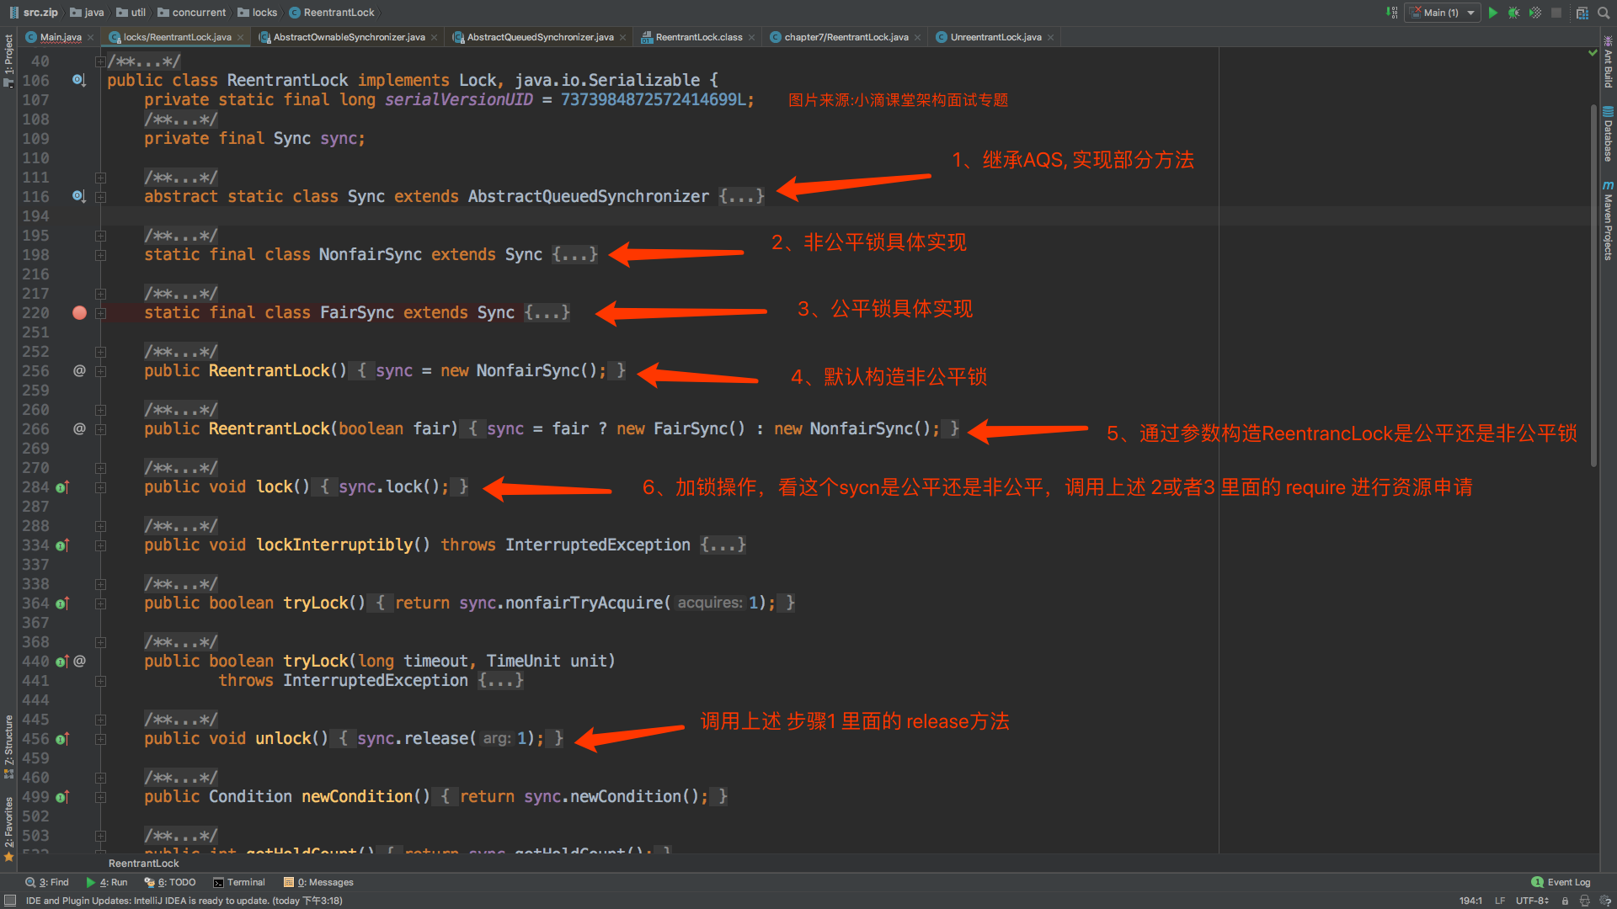
Task: Click the breakpoint on line 220
Action: (79, 313)
